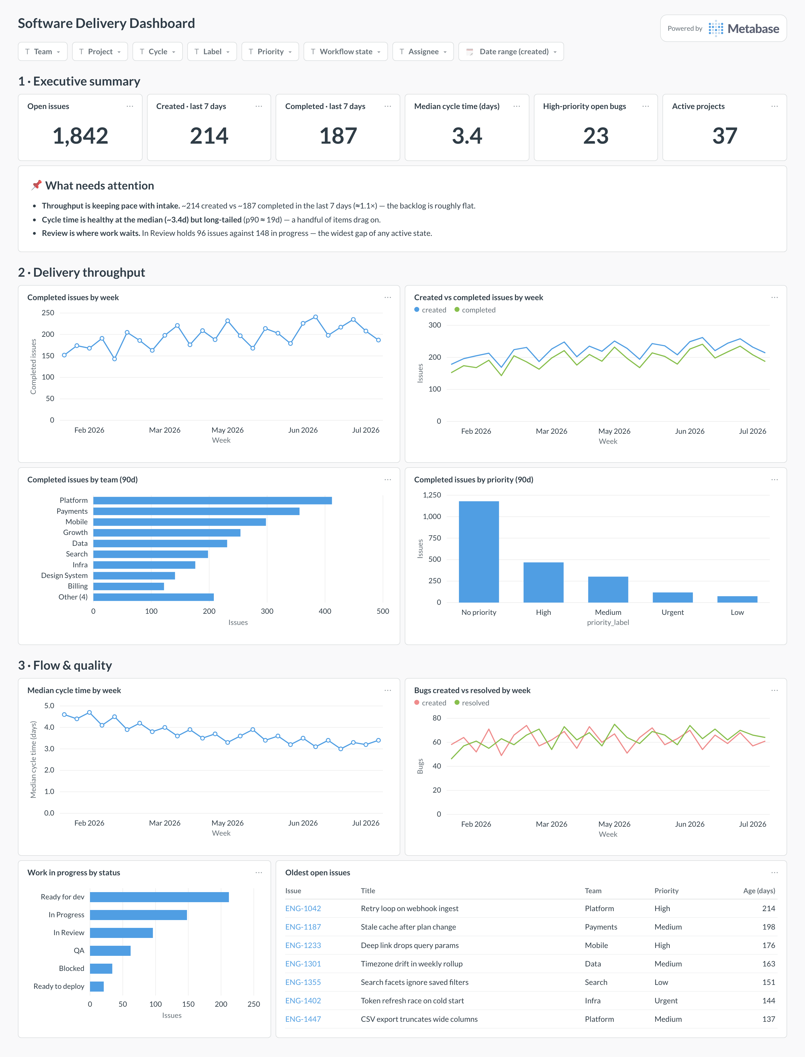Screen dimensions: 805x1057
Task: Open Created vs completed issues chart menu
Action: point(774,298)
